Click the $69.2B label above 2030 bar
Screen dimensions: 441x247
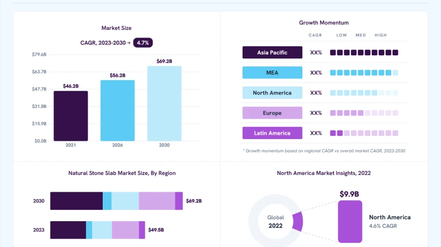click(164, 61)
